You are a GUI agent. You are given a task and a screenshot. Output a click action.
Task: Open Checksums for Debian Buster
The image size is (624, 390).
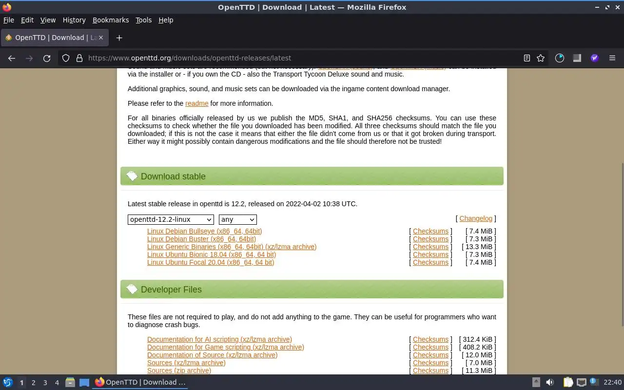[x=430, y=239]
